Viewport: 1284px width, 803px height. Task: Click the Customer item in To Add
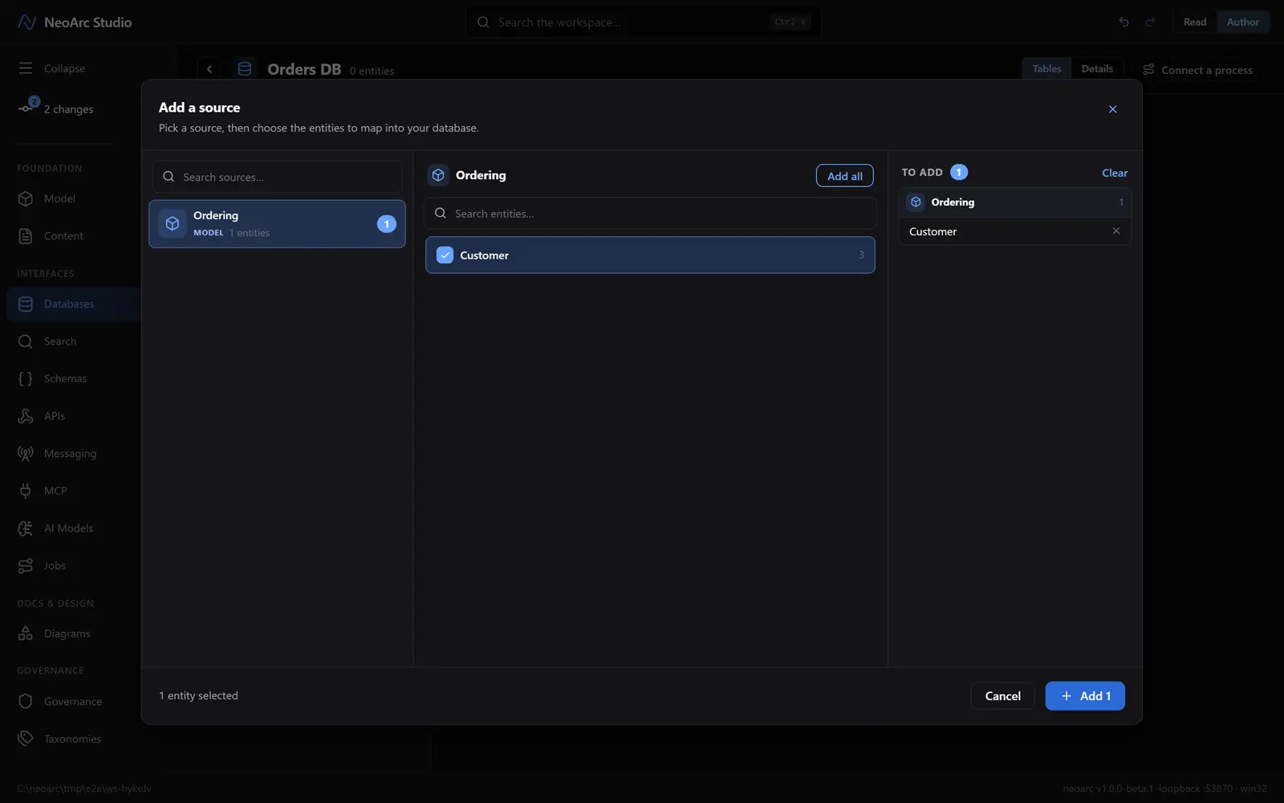point(1015,231)
